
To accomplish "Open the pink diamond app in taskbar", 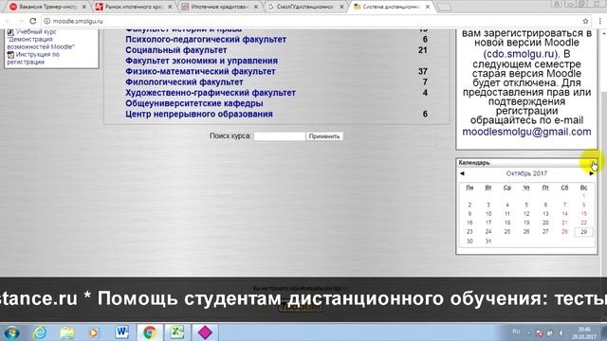I will [205, 332].
